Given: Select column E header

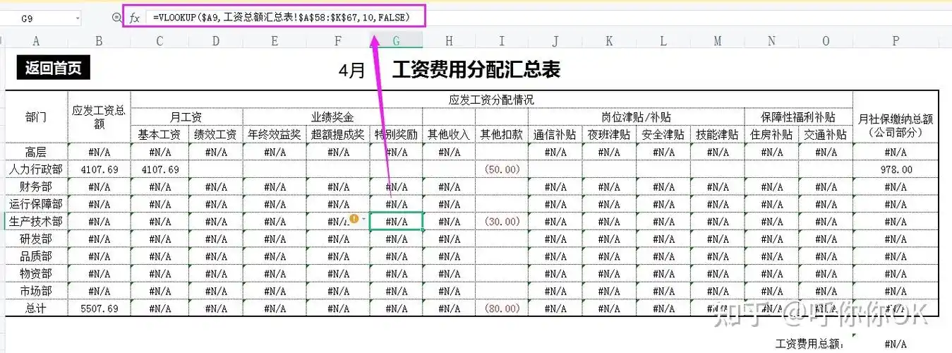Looking at the screenshot, I should tap(275, 42).
